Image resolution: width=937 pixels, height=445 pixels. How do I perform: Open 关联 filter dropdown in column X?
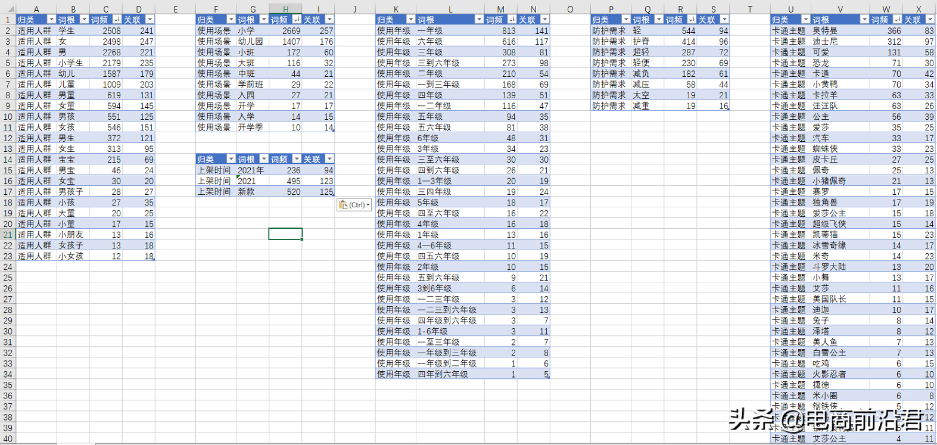coord(930,20)
